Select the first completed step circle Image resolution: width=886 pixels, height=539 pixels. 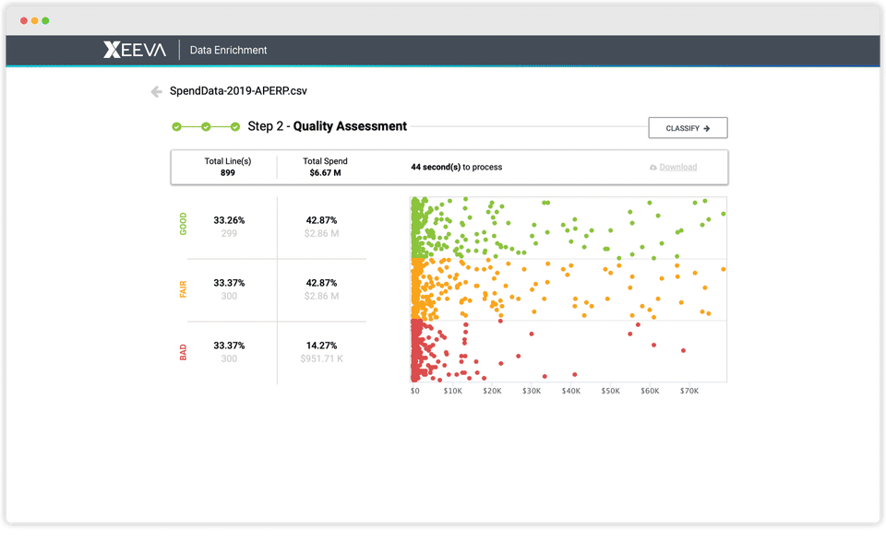(176, 127)
